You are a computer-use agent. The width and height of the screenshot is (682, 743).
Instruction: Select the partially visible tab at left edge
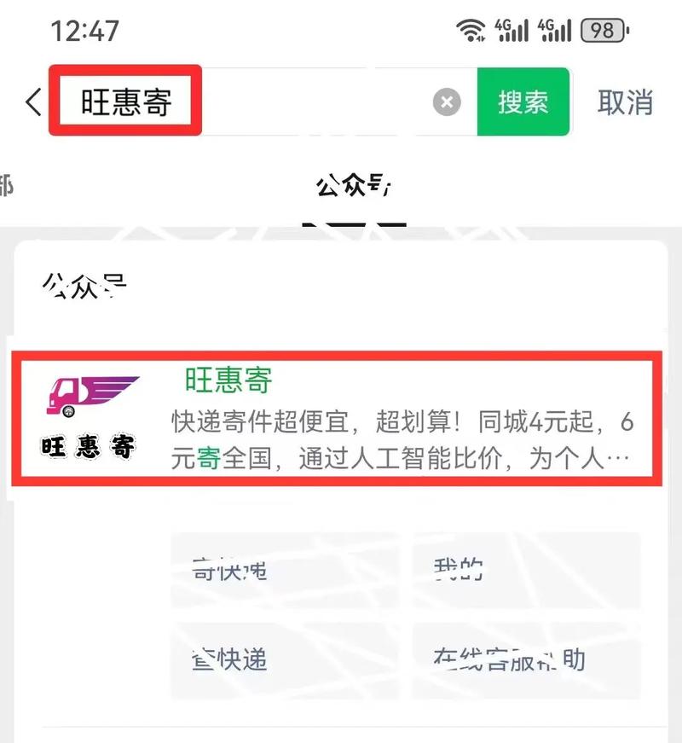coord(6,185)
